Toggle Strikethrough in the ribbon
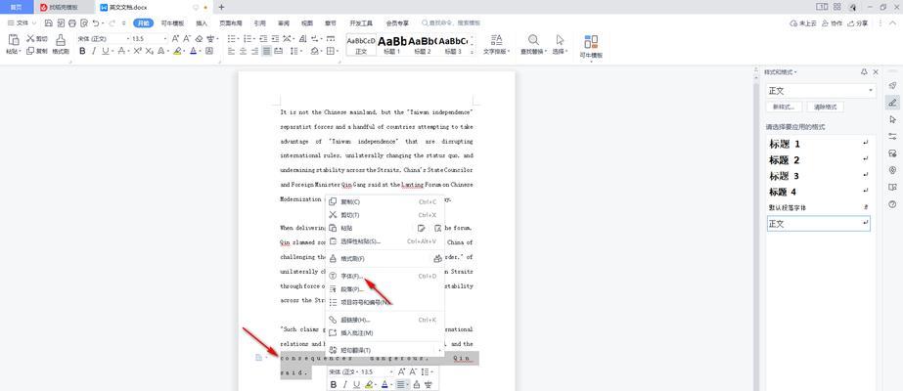 (121, 51)
